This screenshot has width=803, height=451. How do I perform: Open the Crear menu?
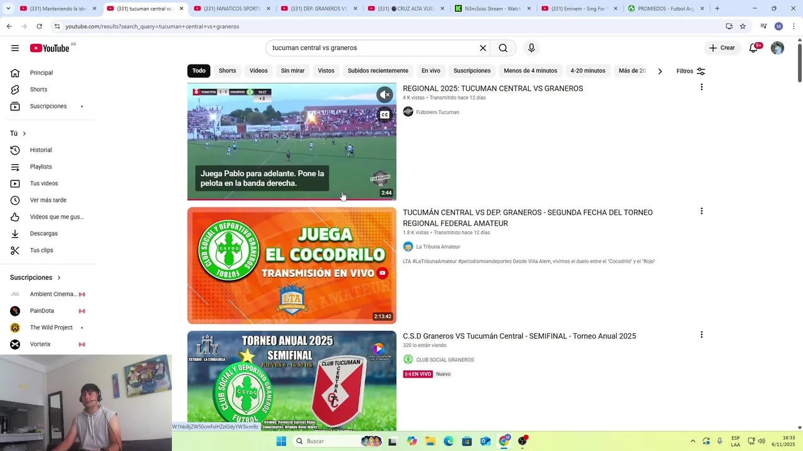(721, 48)
